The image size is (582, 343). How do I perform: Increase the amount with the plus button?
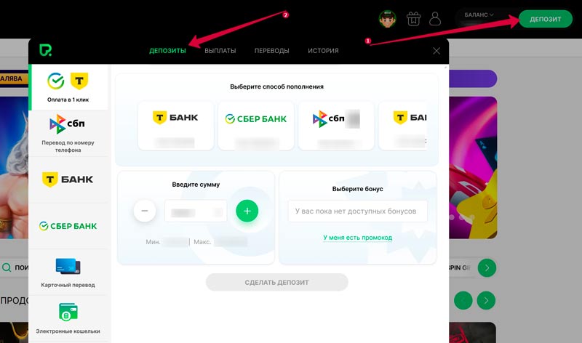tap(247, 211)
